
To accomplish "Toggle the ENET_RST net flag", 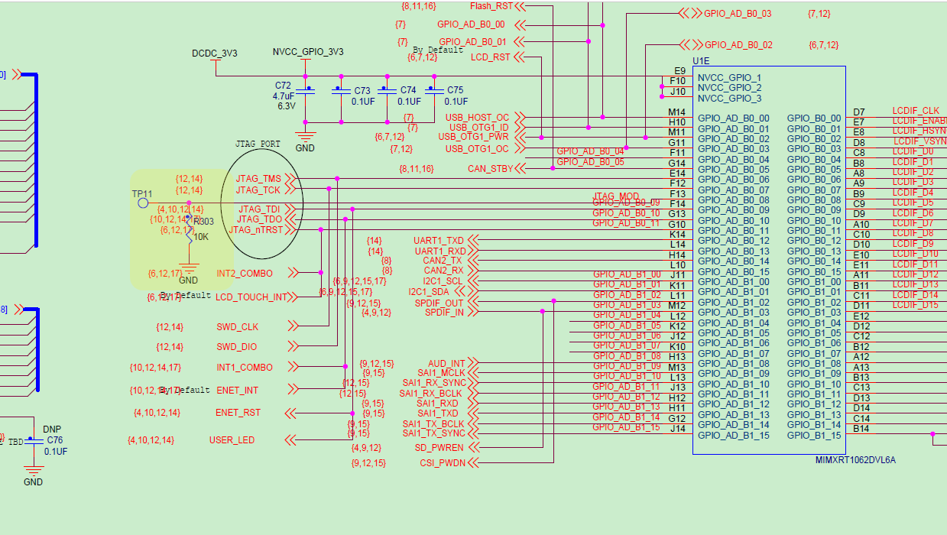I will click(290, 413).
